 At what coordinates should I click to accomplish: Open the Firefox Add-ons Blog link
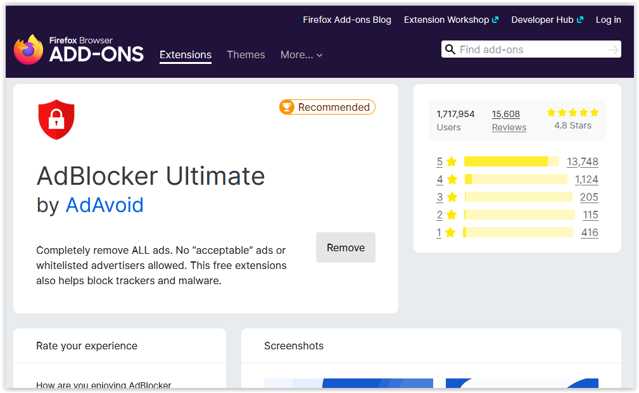pos(347,20)
